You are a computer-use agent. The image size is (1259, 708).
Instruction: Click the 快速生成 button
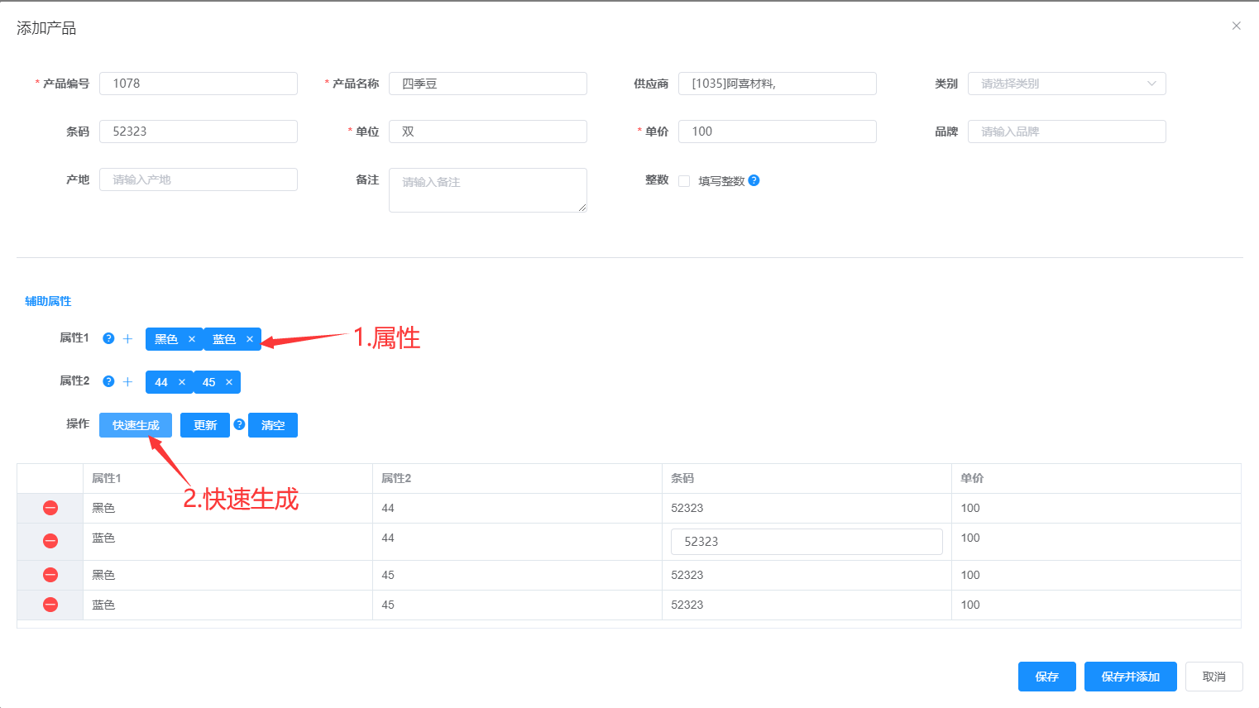click(136, 425)
